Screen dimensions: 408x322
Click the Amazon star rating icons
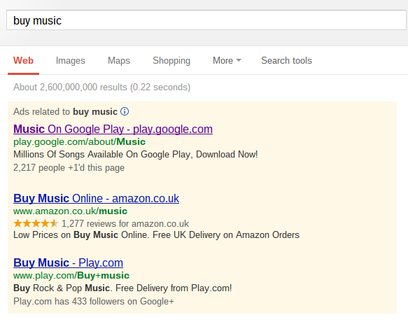[x=36, y=223]
